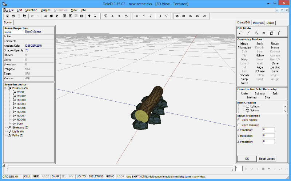Viewport: 291px width, 181px height.
Task: Switch viewport to xz view
Action: 184,16
